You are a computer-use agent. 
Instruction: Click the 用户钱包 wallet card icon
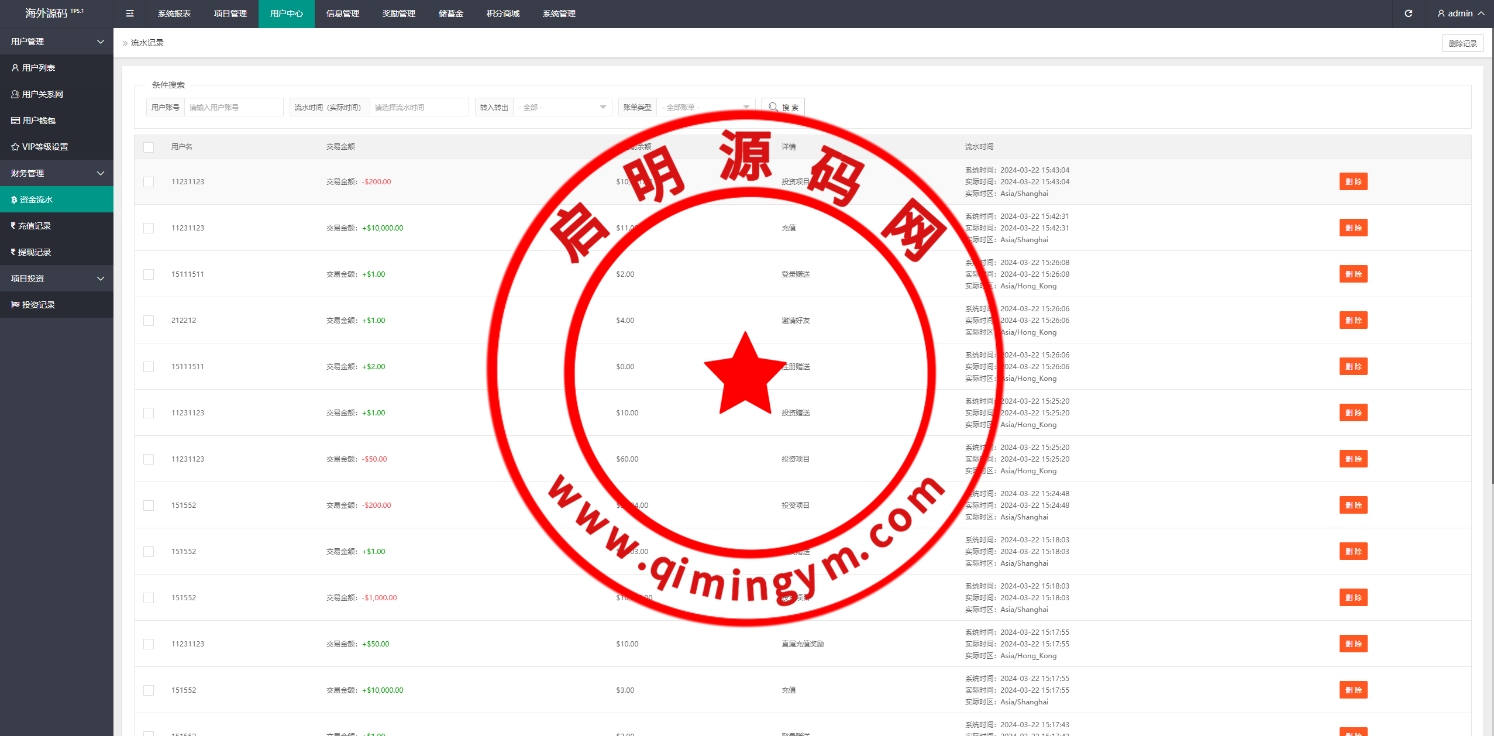pyautogui.click(x=15, y=121)
